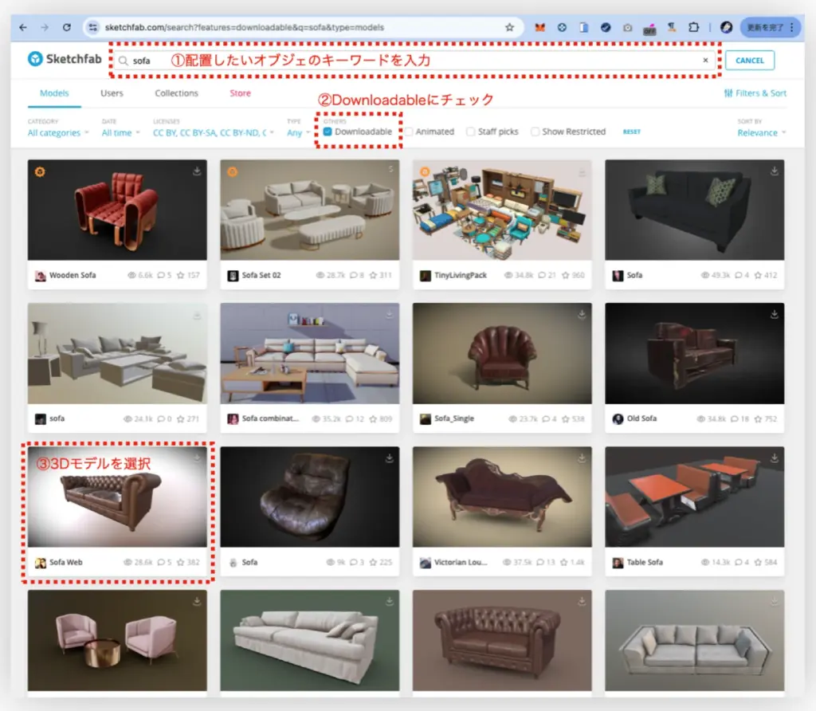
Task: Uncheck the Downloadable checkbox
Action: pyautogui.click(x=328, y=132)
